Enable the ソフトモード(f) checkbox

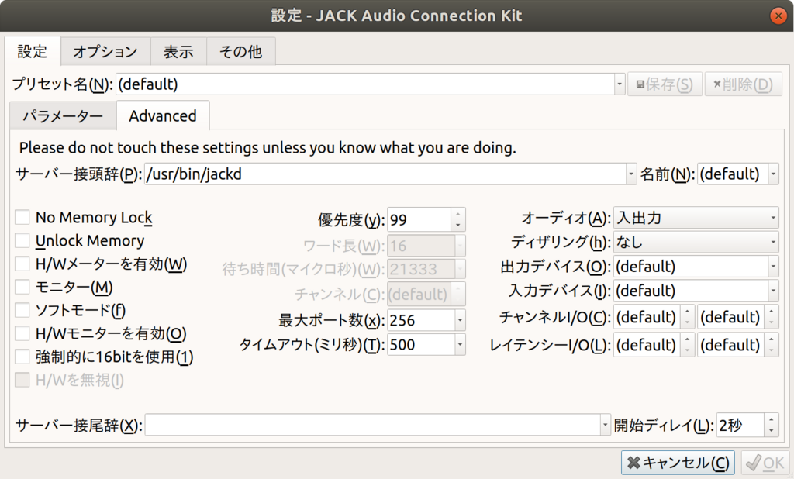pos(22,310)
